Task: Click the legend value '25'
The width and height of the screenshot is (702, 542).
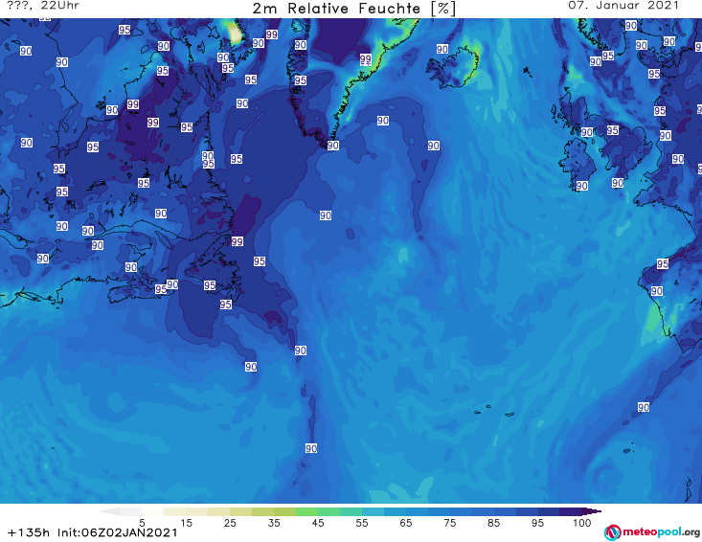Action: 230,523
